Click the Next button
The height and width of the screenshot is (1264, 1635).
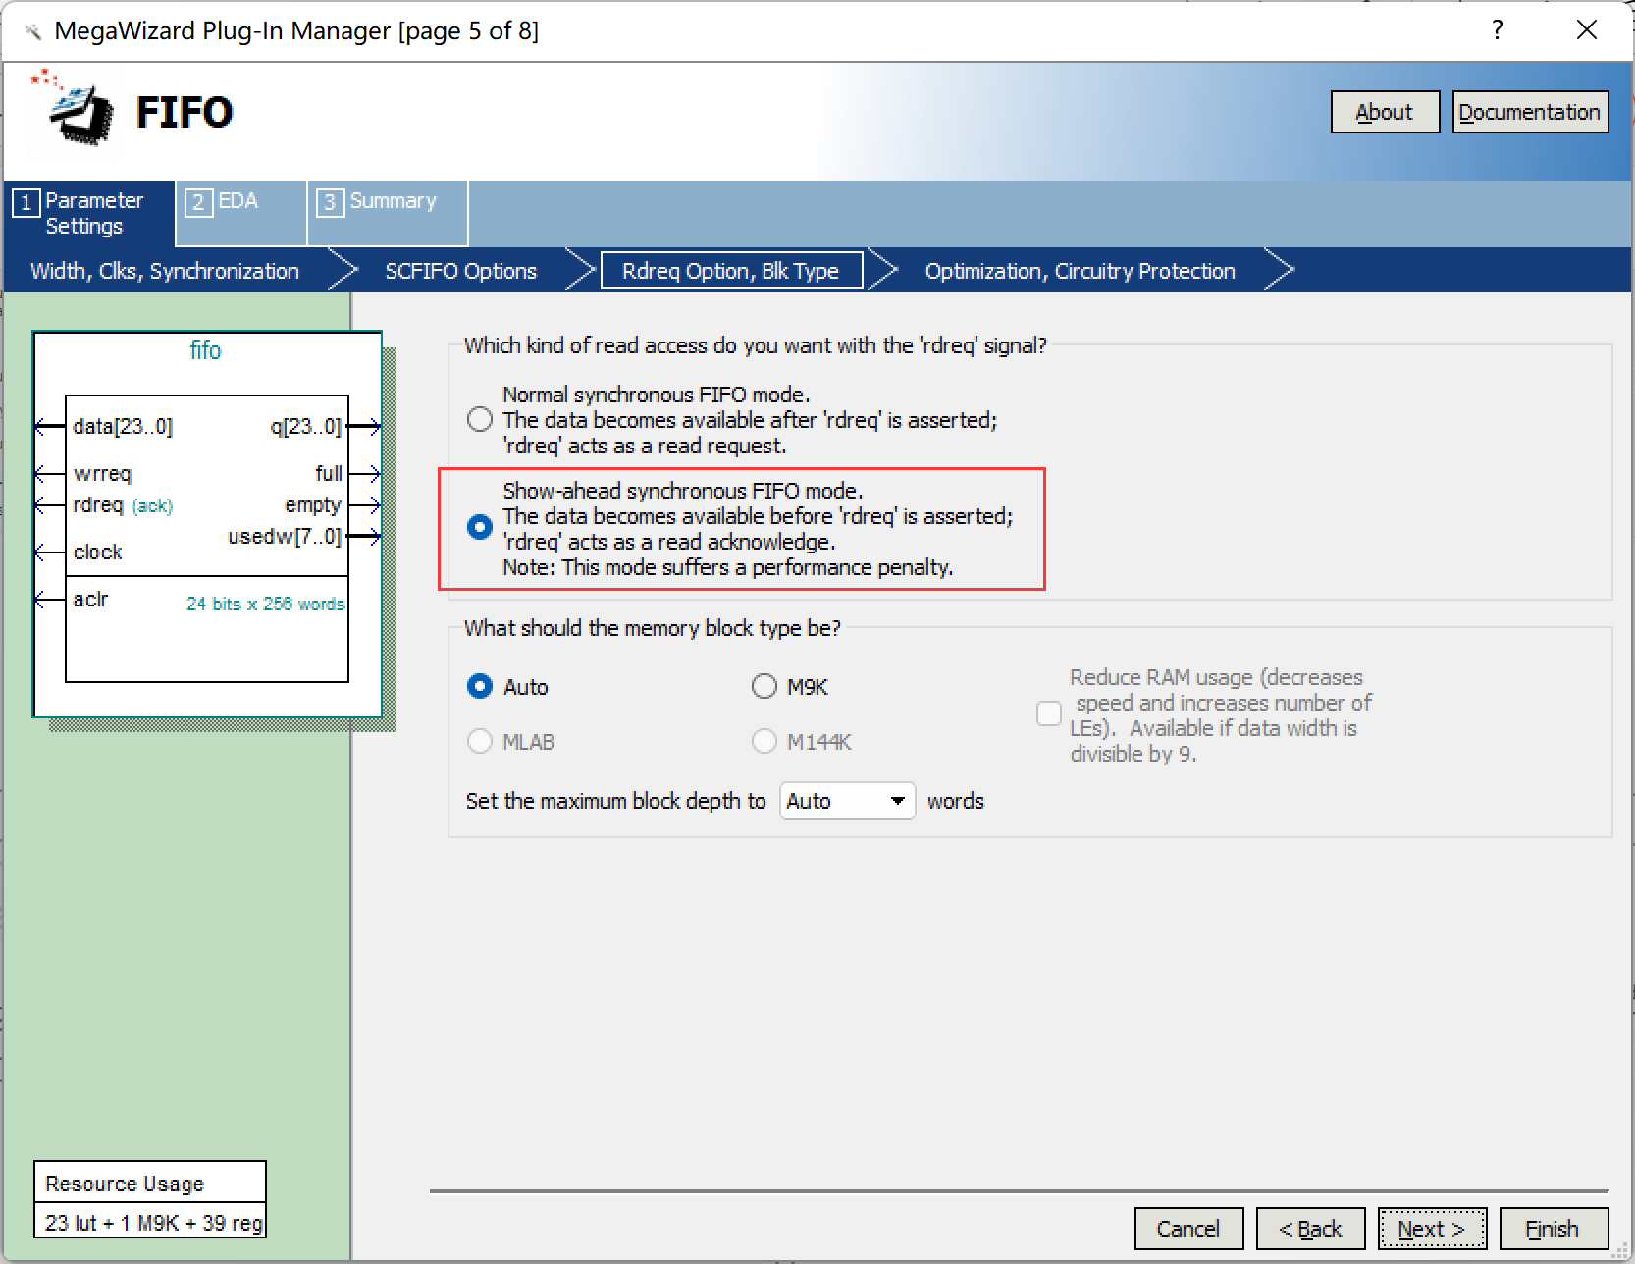click(x=1432, y=1229)
